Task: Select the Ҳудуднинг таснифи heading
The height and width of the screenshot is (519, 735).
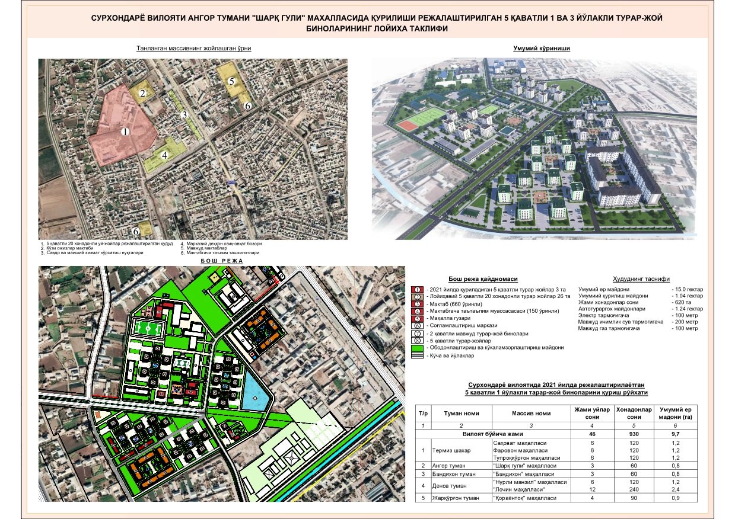Action: coord(641,278)
